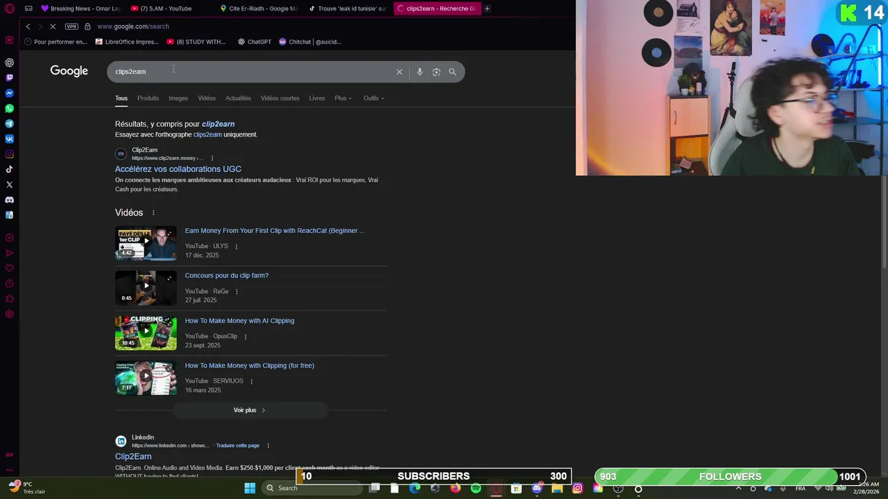Open Windows Start menu
Screen dimensions: 888x499
[250, 488]
